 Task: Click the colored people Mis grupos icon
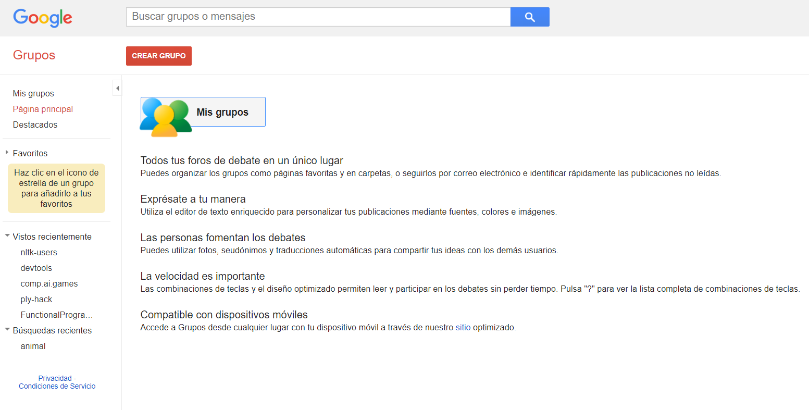(x=166, y=117)
